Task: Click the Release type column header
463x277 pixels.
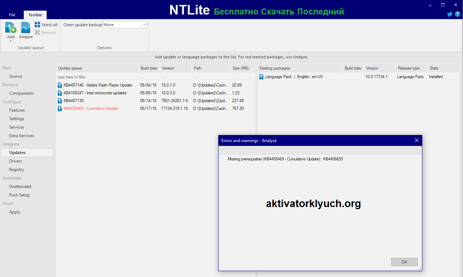Action: tap(411, 68)
